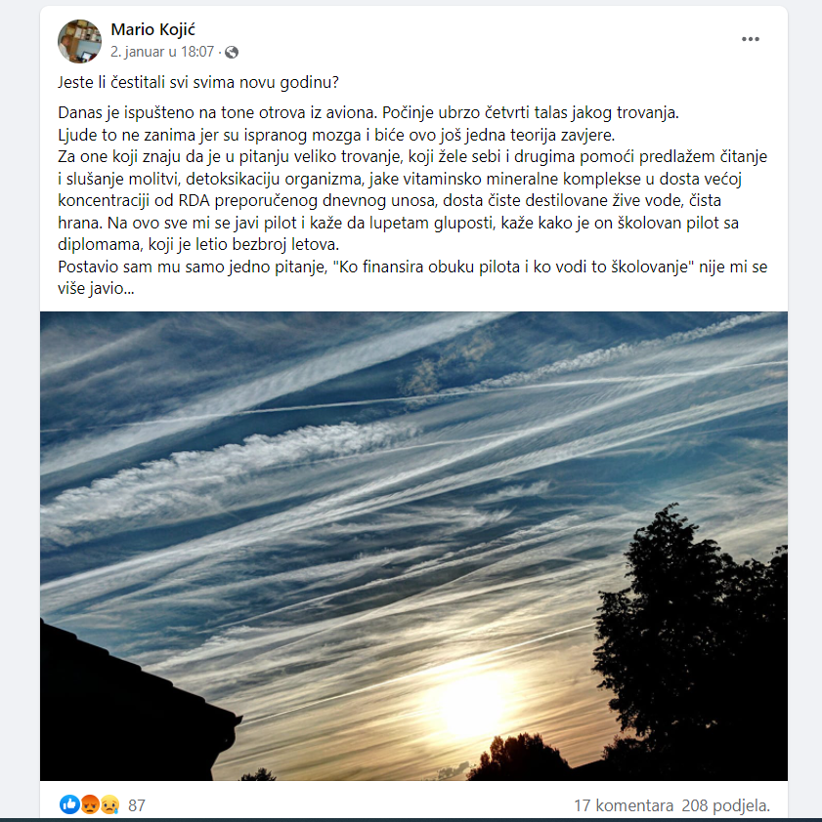Show the list of 87 reactions
Screen dimensions: 822x822
coord(137,805)
